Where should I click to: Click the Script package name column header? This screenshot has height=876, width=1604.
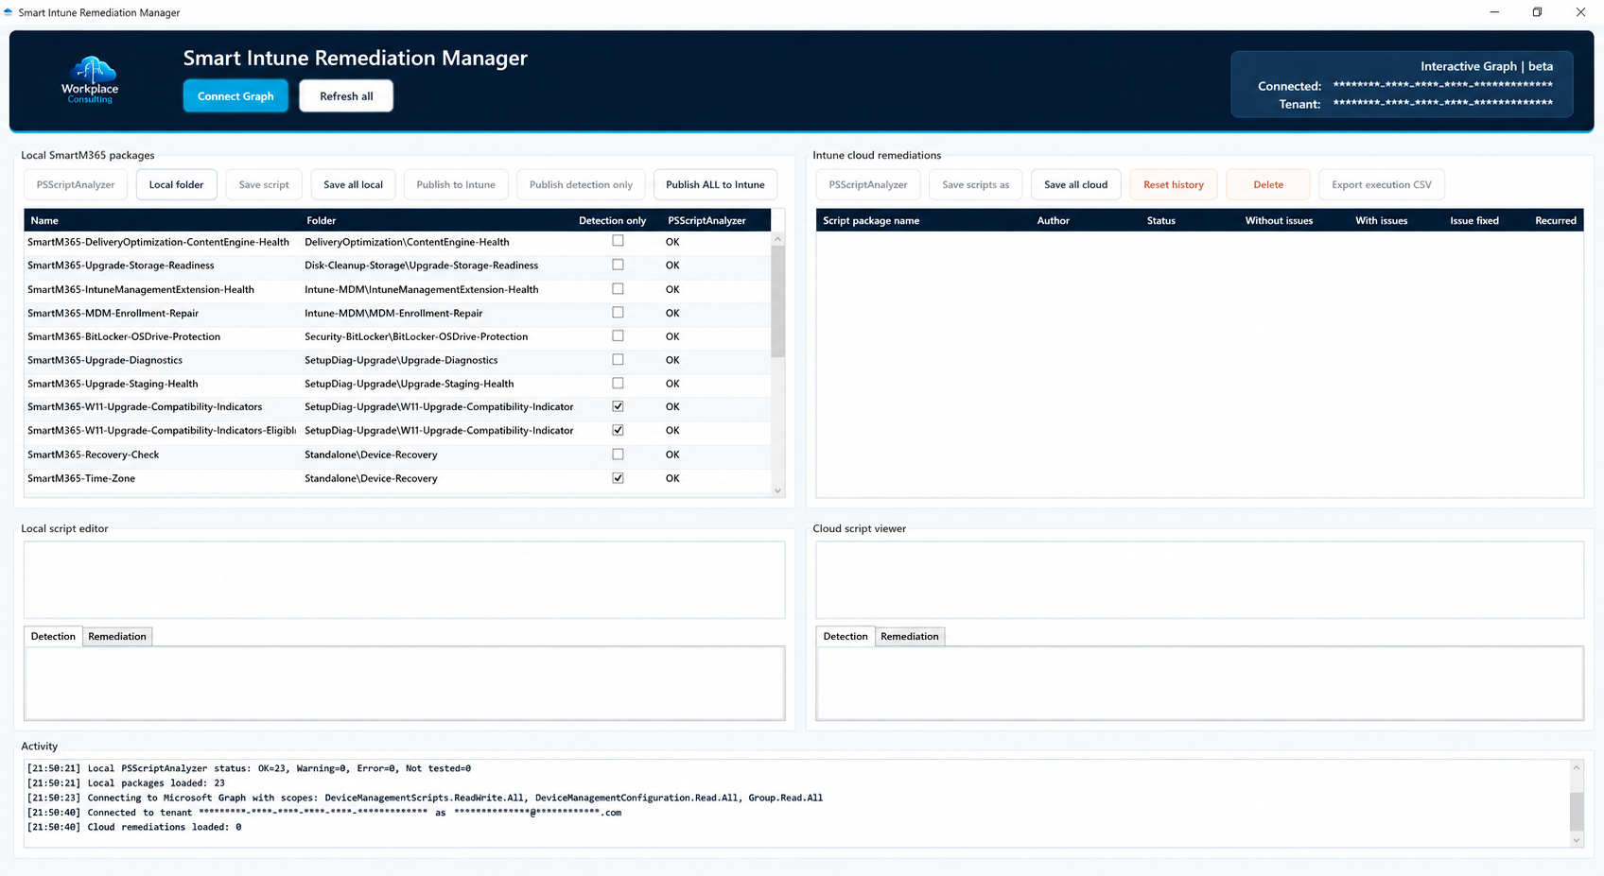tap(871, 220)
